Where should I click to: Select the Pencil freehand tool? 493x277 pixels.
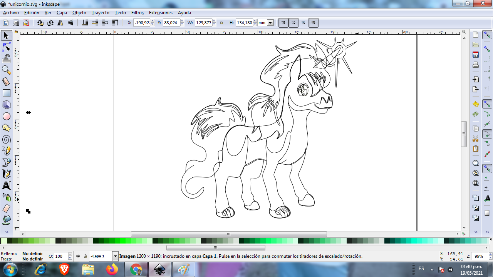coord(6,151)
